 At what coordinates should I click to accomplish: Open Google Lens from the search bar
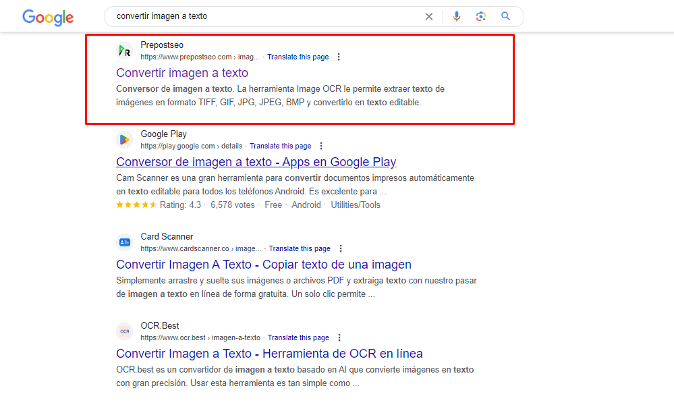coord(482,16)
